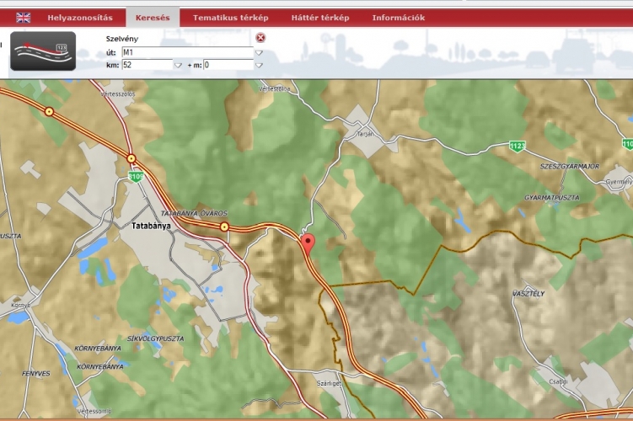
Task: Click motorway junction circle near Tatabánya Óváros
Action: tap(225, 226)
